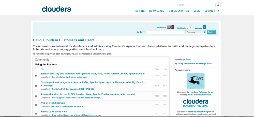Expand the dsraman user menu
This screenshot has height=117, width=254.
161,27
